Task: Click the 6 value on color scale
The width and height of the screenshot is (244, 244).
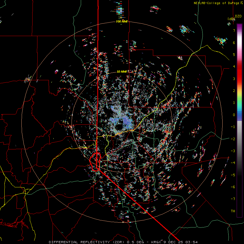Action: click(x=234, y=43)
